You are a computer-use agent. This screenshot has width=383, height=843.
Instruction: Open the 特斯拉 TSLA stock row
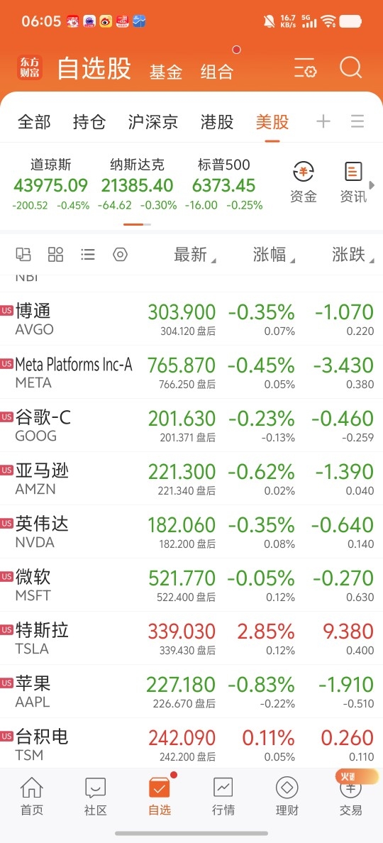click(x=191, y=638)
